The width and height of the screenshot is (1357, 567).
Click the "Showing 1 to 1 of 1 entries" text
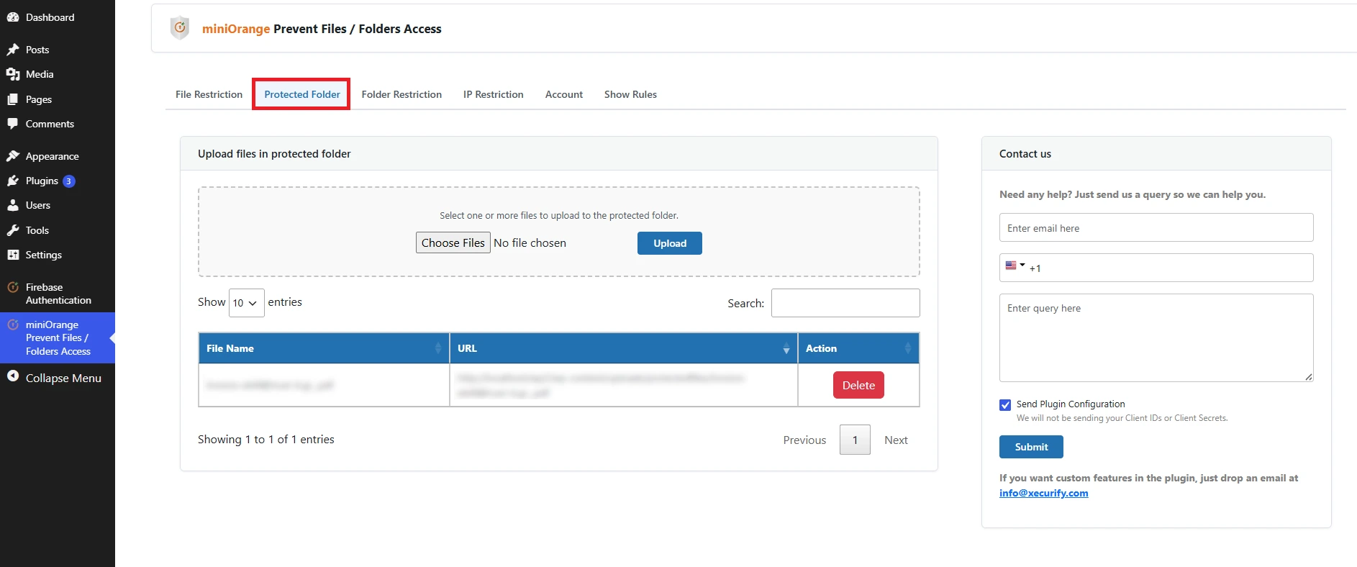[x=266, y=439]
